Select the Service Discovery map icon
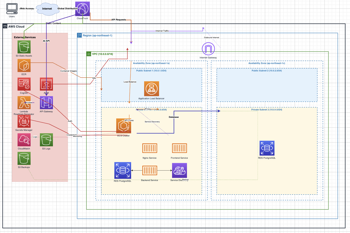This screenshot has width=350, height=233. tap(180, 170)
